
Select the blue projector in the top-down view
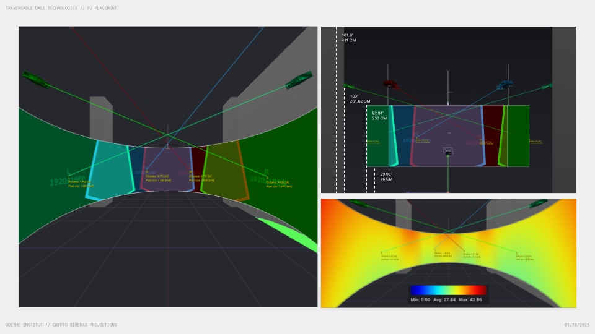505,85
